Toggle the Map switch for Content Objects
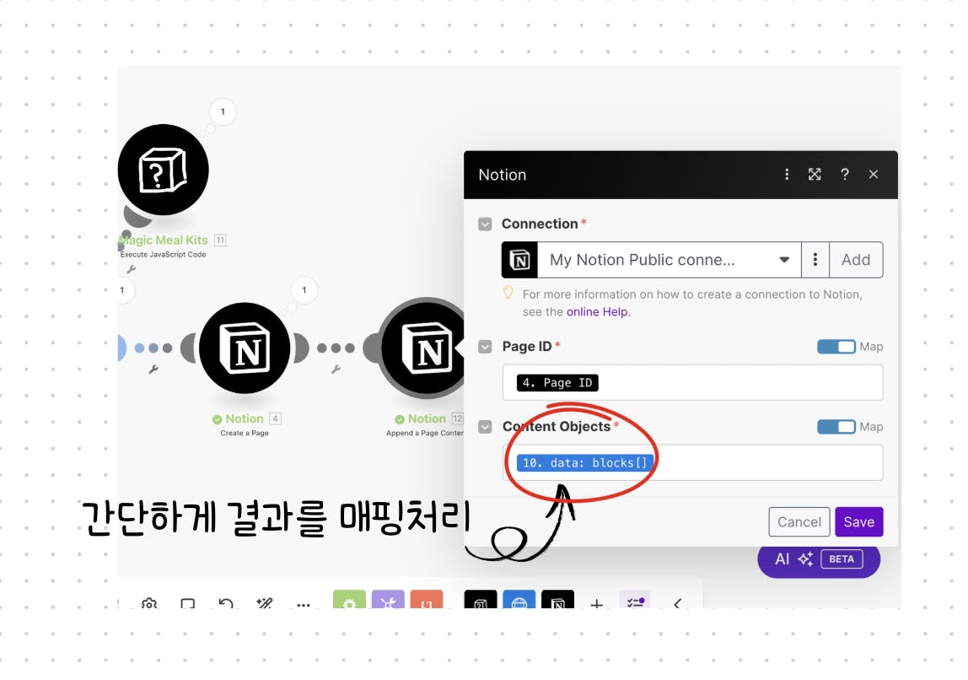This screenshot has width=968, height=680. coord(836,427)
